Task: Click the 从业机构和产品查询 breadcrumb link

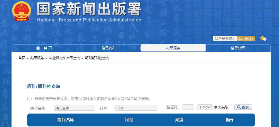Action: [64, 58]
